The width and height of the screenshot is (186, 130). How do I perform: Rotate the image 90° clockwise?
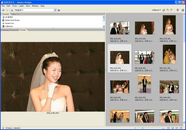[171, 10]
